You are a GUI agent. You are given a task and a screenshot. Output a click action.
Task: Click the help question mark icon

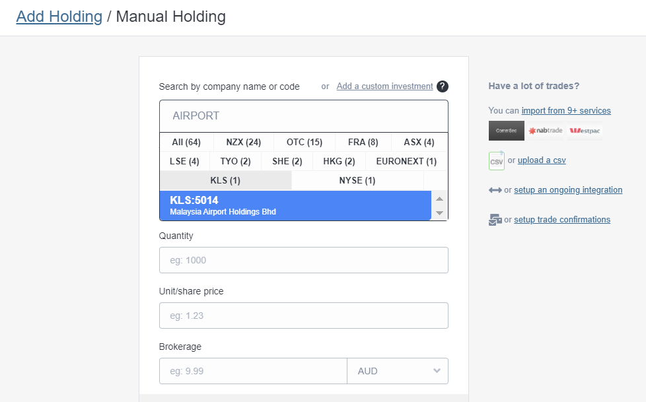click(x=442, y=86)
